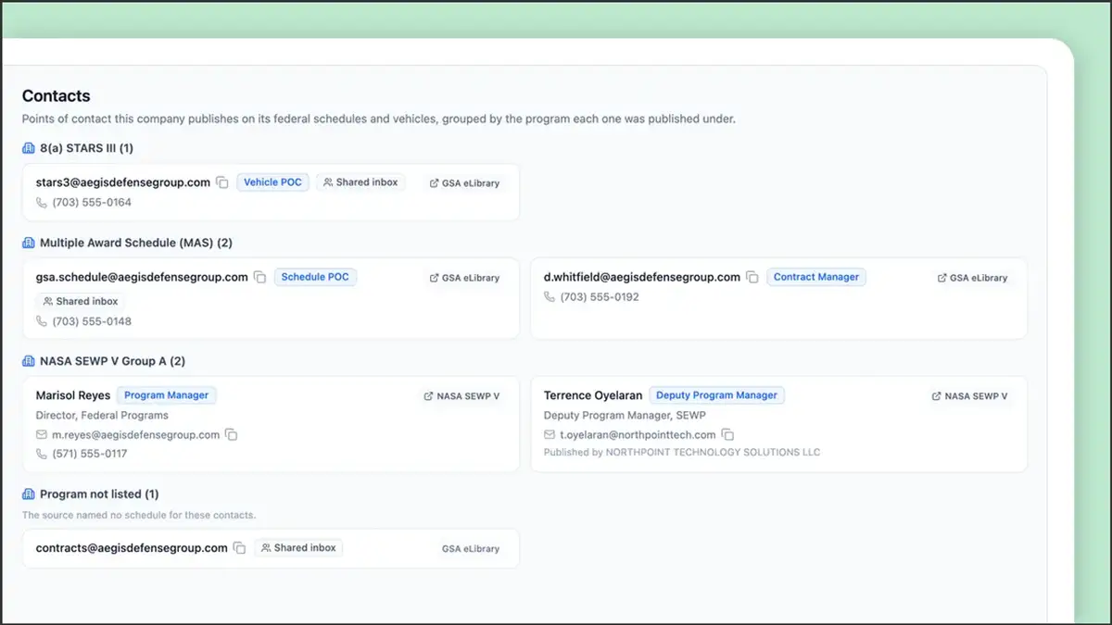
Task: Copy the gsa.schedule@aegisdefensegroup.com email address
Action: pyautogui.click(x=260, y=277)
